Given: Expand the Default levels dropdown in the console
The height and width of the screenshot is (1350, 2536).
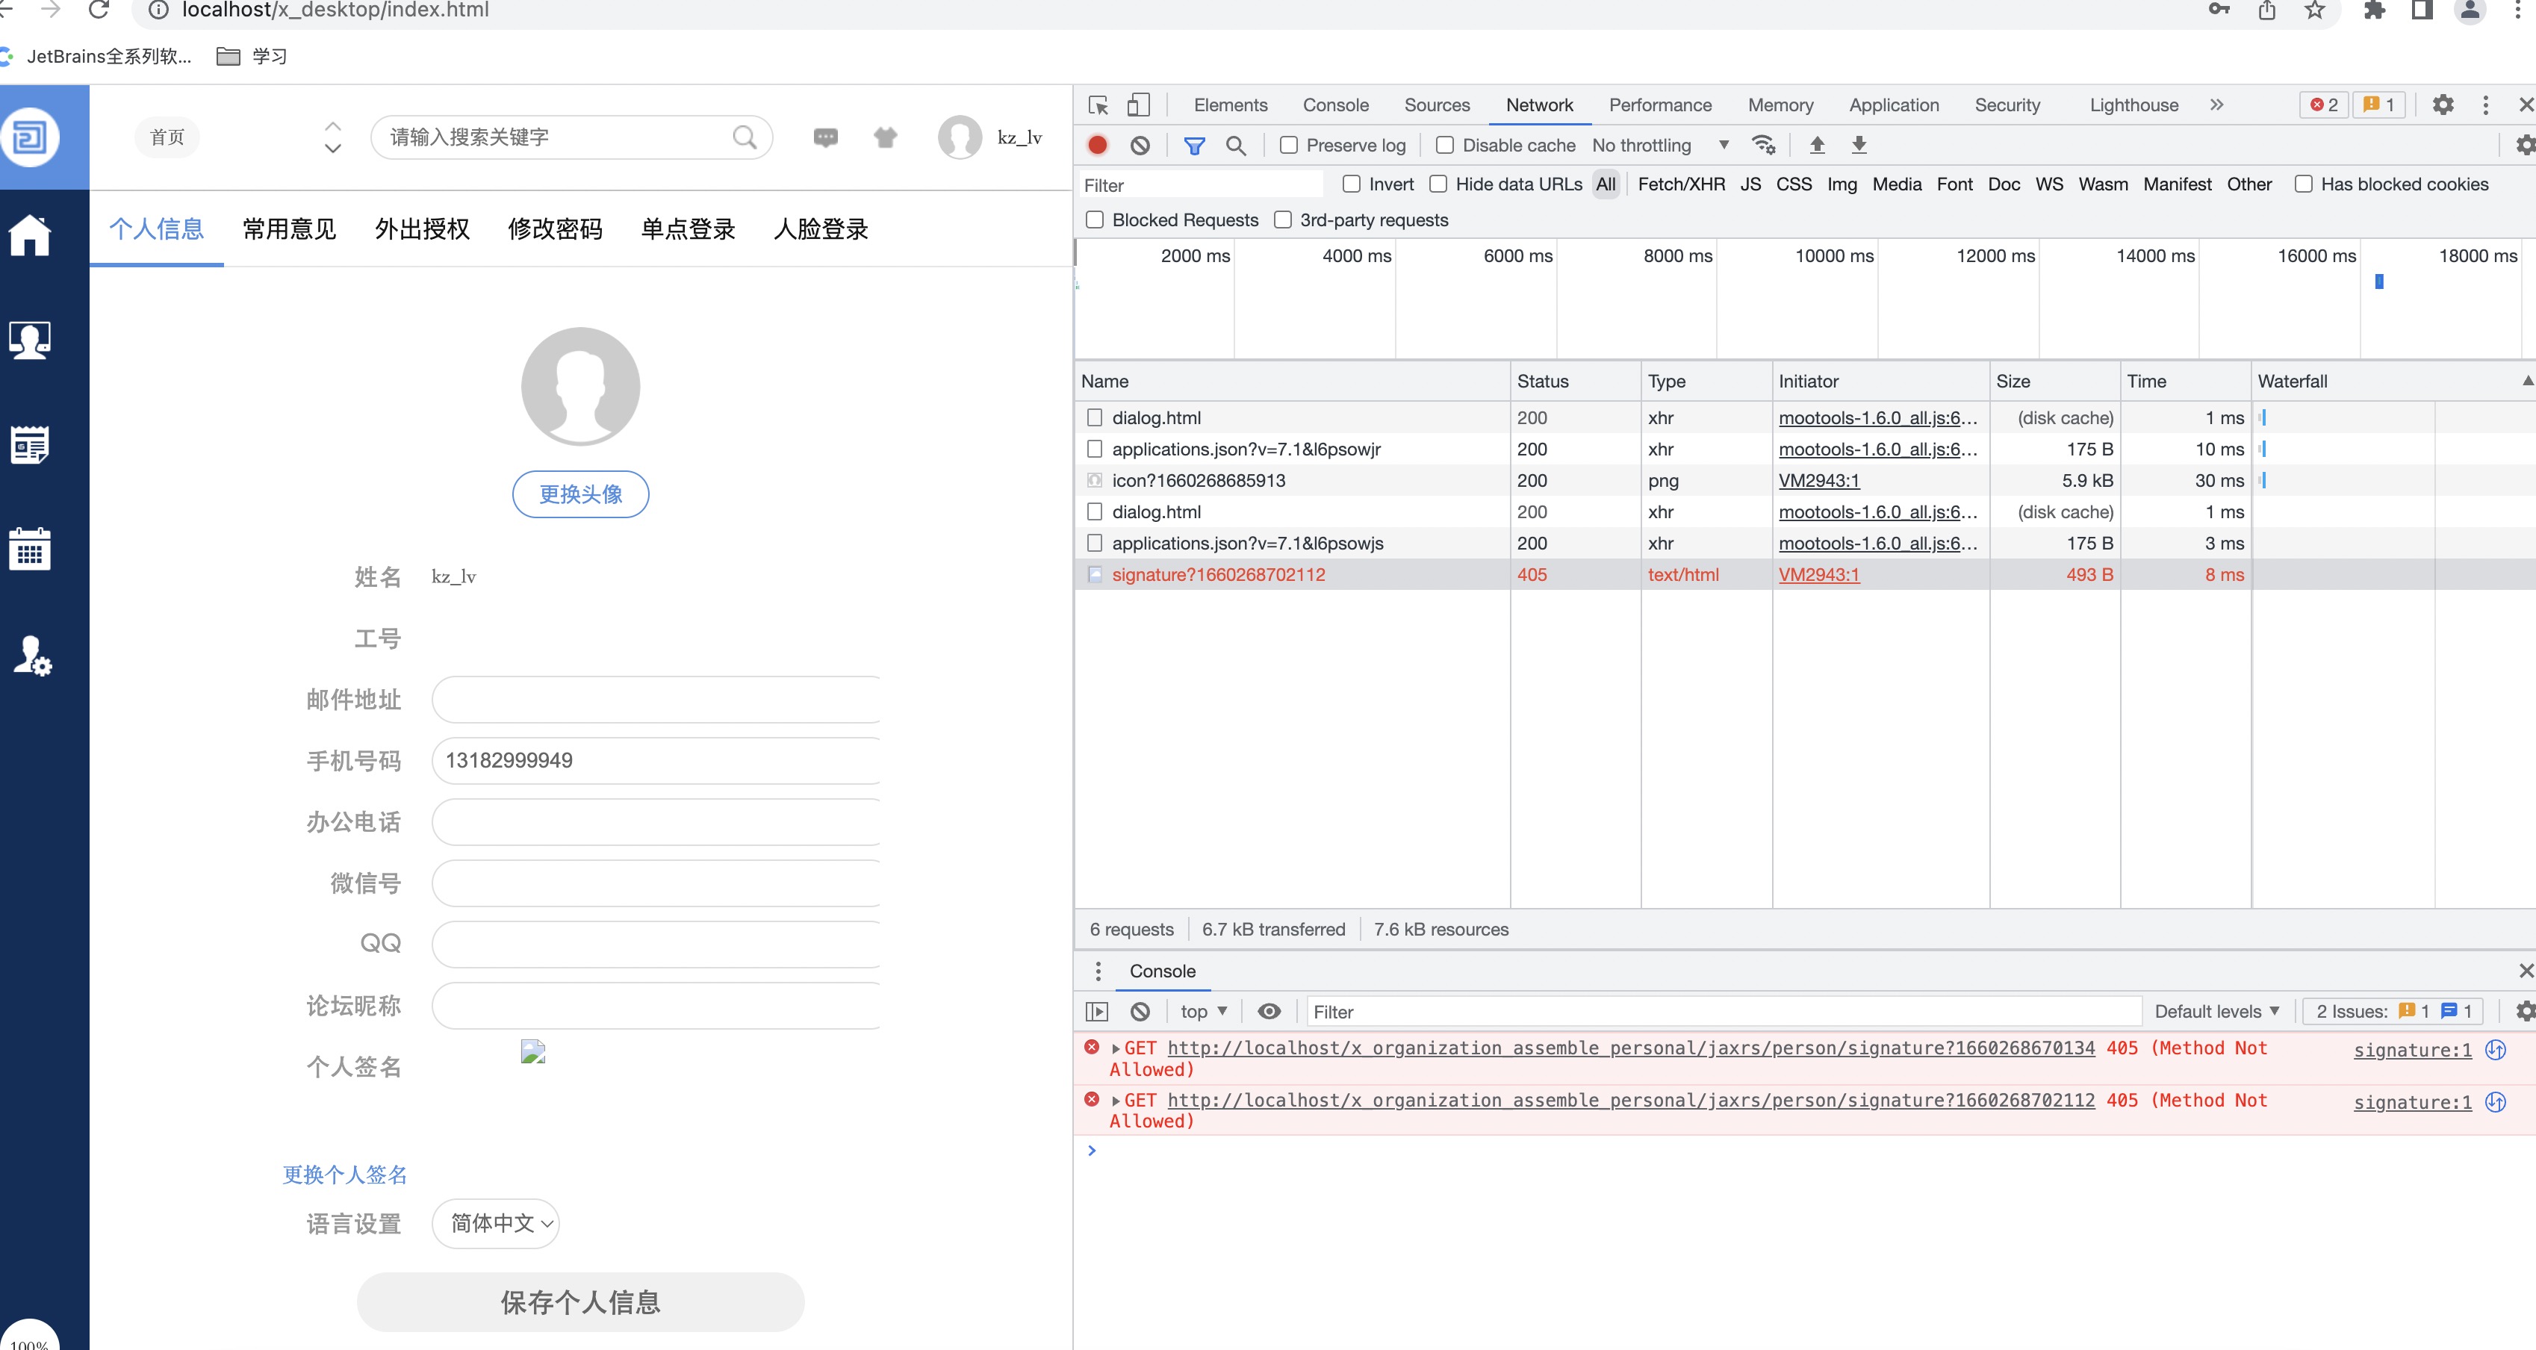Looking at the screenshot, I should pos(2216,1011).
